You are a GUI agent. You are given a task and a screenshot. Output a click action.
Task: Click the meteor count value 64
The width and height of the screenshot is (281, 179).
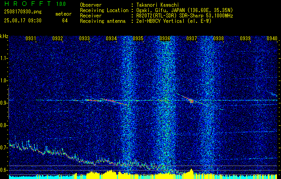point(65,21)
